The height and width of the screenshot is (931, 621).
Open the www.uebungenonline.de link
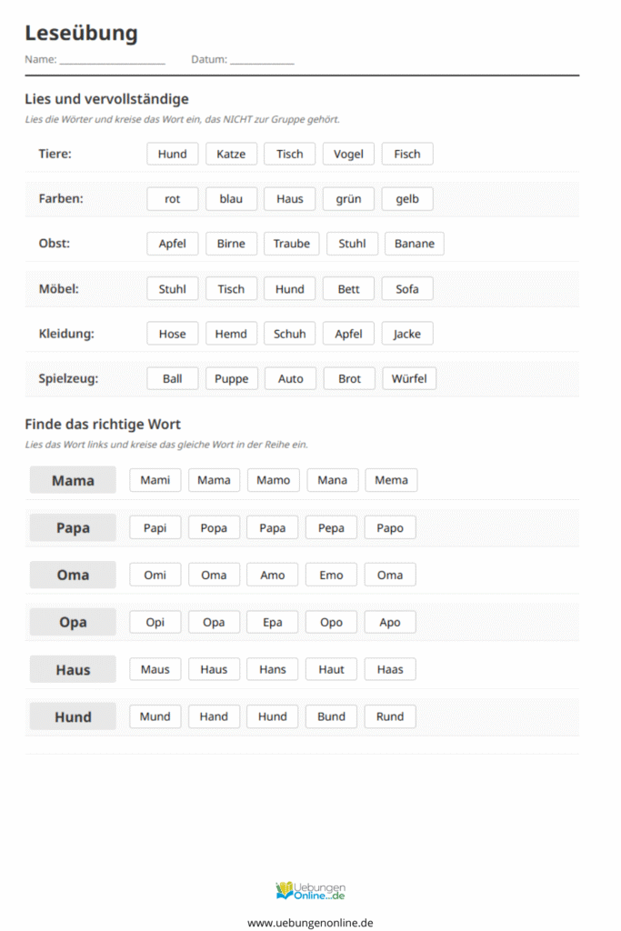click(x=310, y=922)
